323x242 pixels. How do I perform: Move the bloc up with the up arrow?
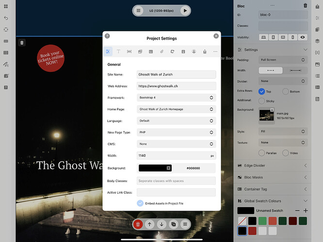(x=150, y=224)
